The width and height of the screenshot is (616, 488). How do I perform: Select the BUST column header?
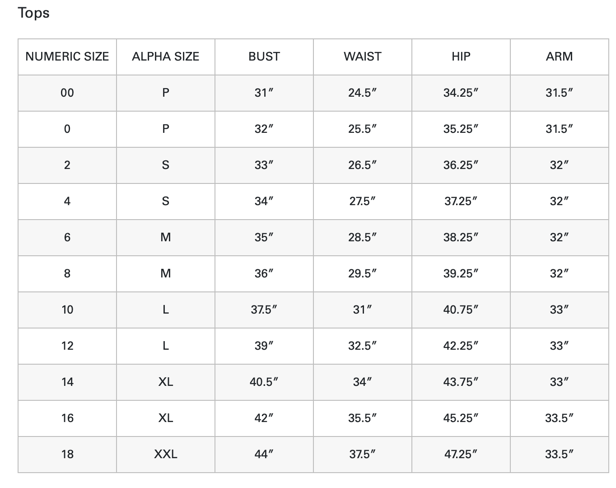click(264, 56)
